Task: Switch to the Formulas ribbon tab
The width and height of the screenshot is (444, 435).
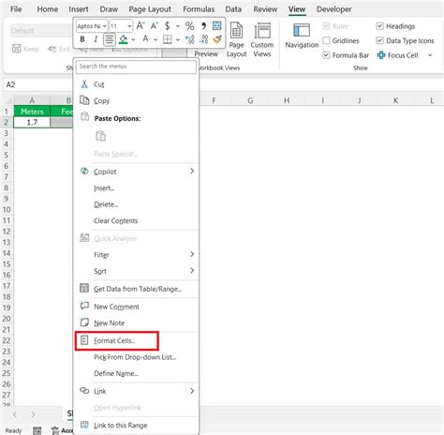Action: (x=199, y=9)
